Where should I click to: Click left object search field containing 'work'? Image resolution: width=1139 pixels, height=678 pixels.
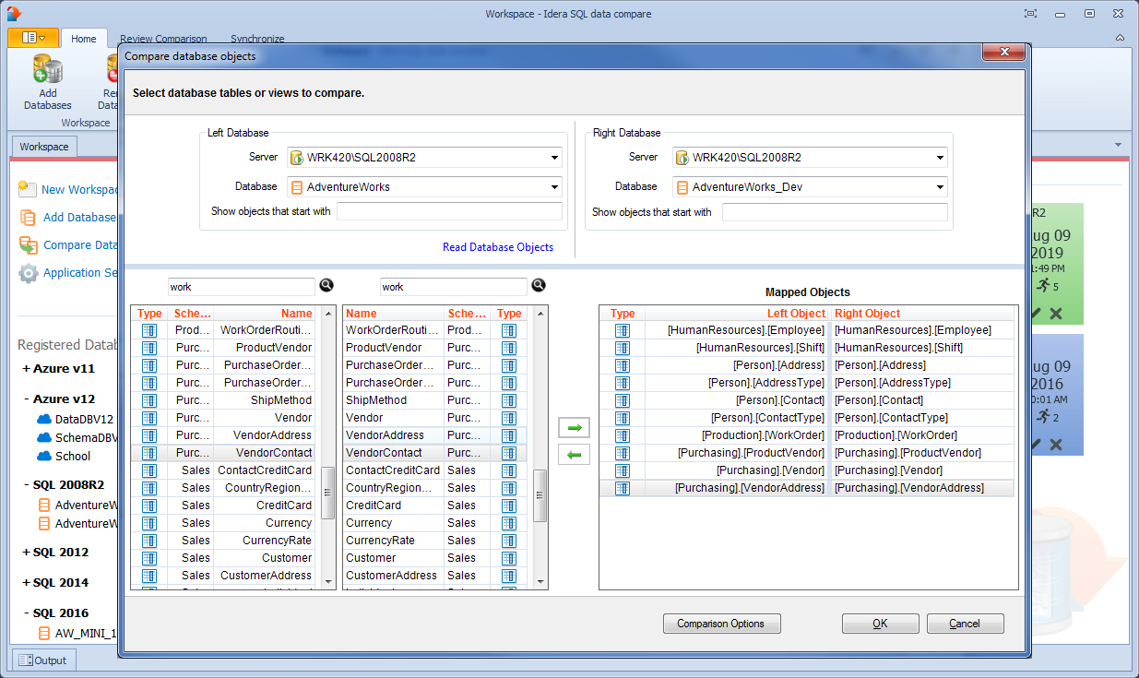coord(242,287)
